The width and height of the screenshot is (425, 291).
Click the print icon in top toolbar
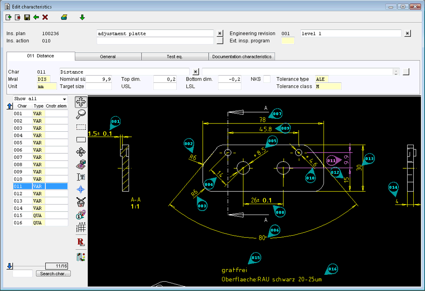coord(64,17)
